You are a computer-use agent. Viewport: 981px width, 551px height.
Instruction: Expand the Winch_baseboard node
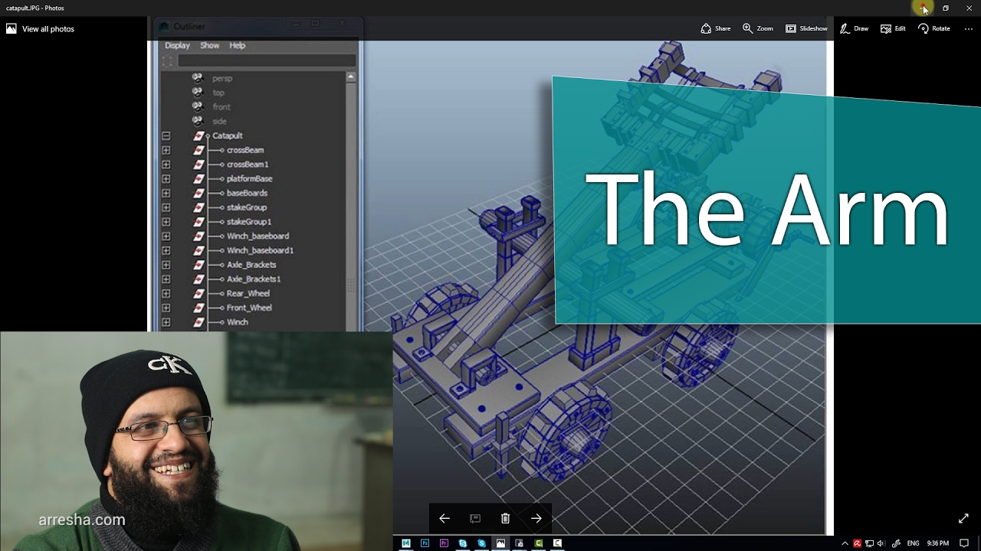click(166, 236)
